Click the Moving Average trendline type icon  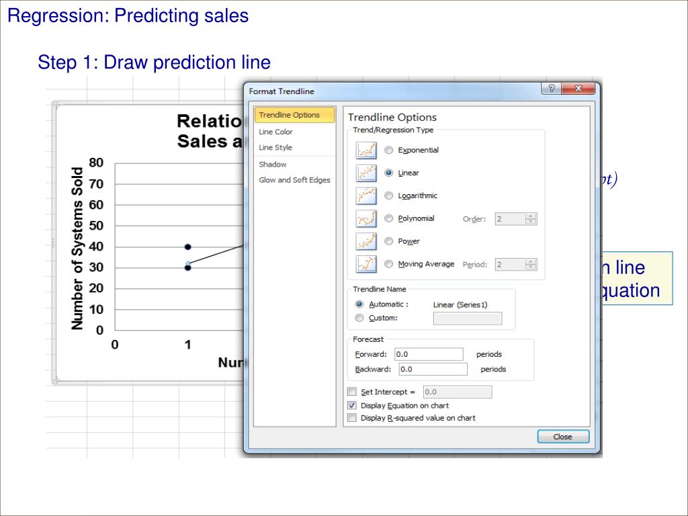[x=366, y=264]
